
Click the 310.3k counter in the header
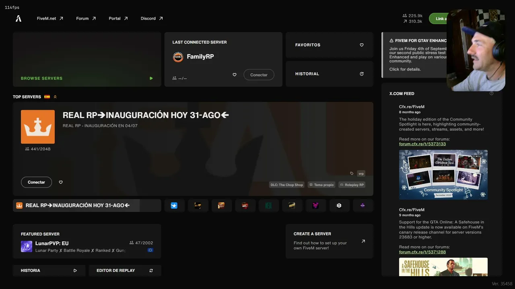click(x=412, y=21)
